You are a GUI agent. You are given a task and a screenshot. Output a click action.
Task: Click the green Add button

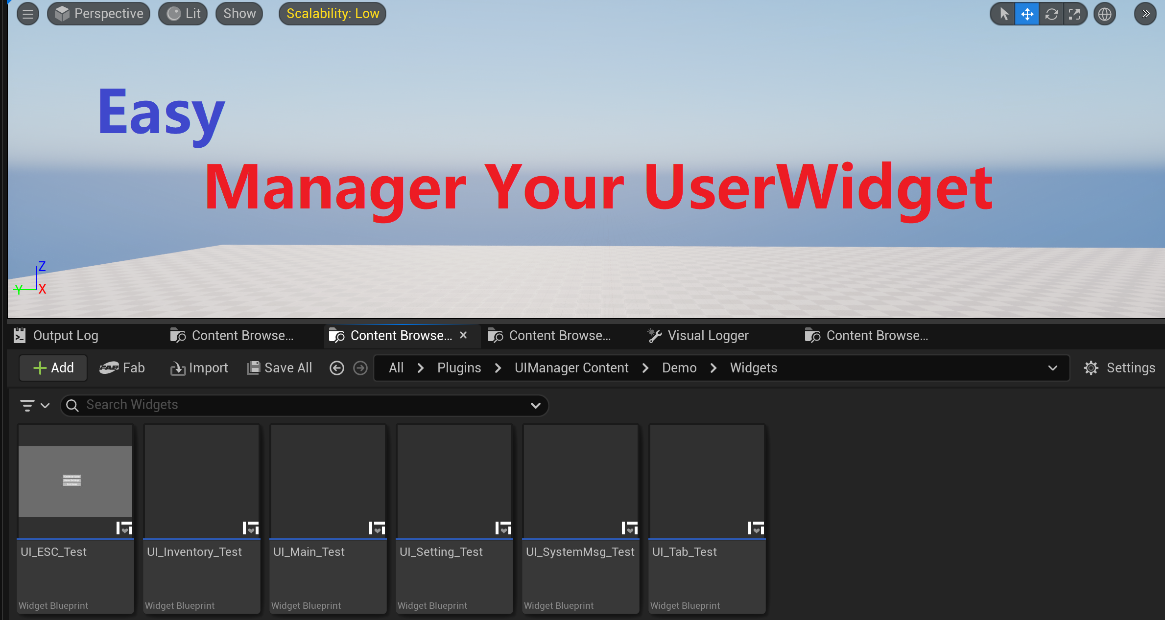click(53, 368)
